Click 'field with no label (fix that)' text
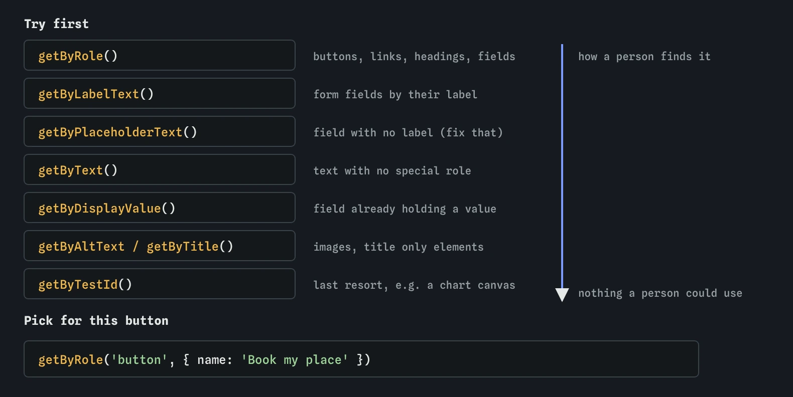793x397 pixels. (x=408, y=133)
